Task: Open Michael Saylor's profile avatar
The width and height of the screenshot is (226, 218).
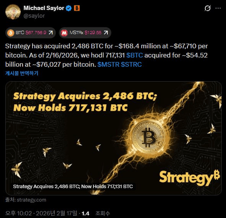Action: click(13, 12)
